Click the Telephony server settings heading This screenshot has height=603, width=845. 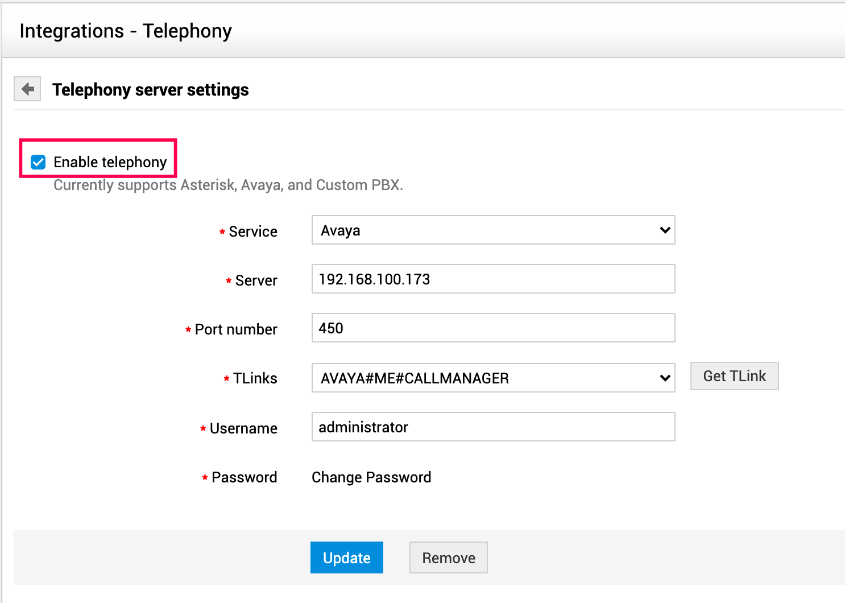click(x=151, y=90)
